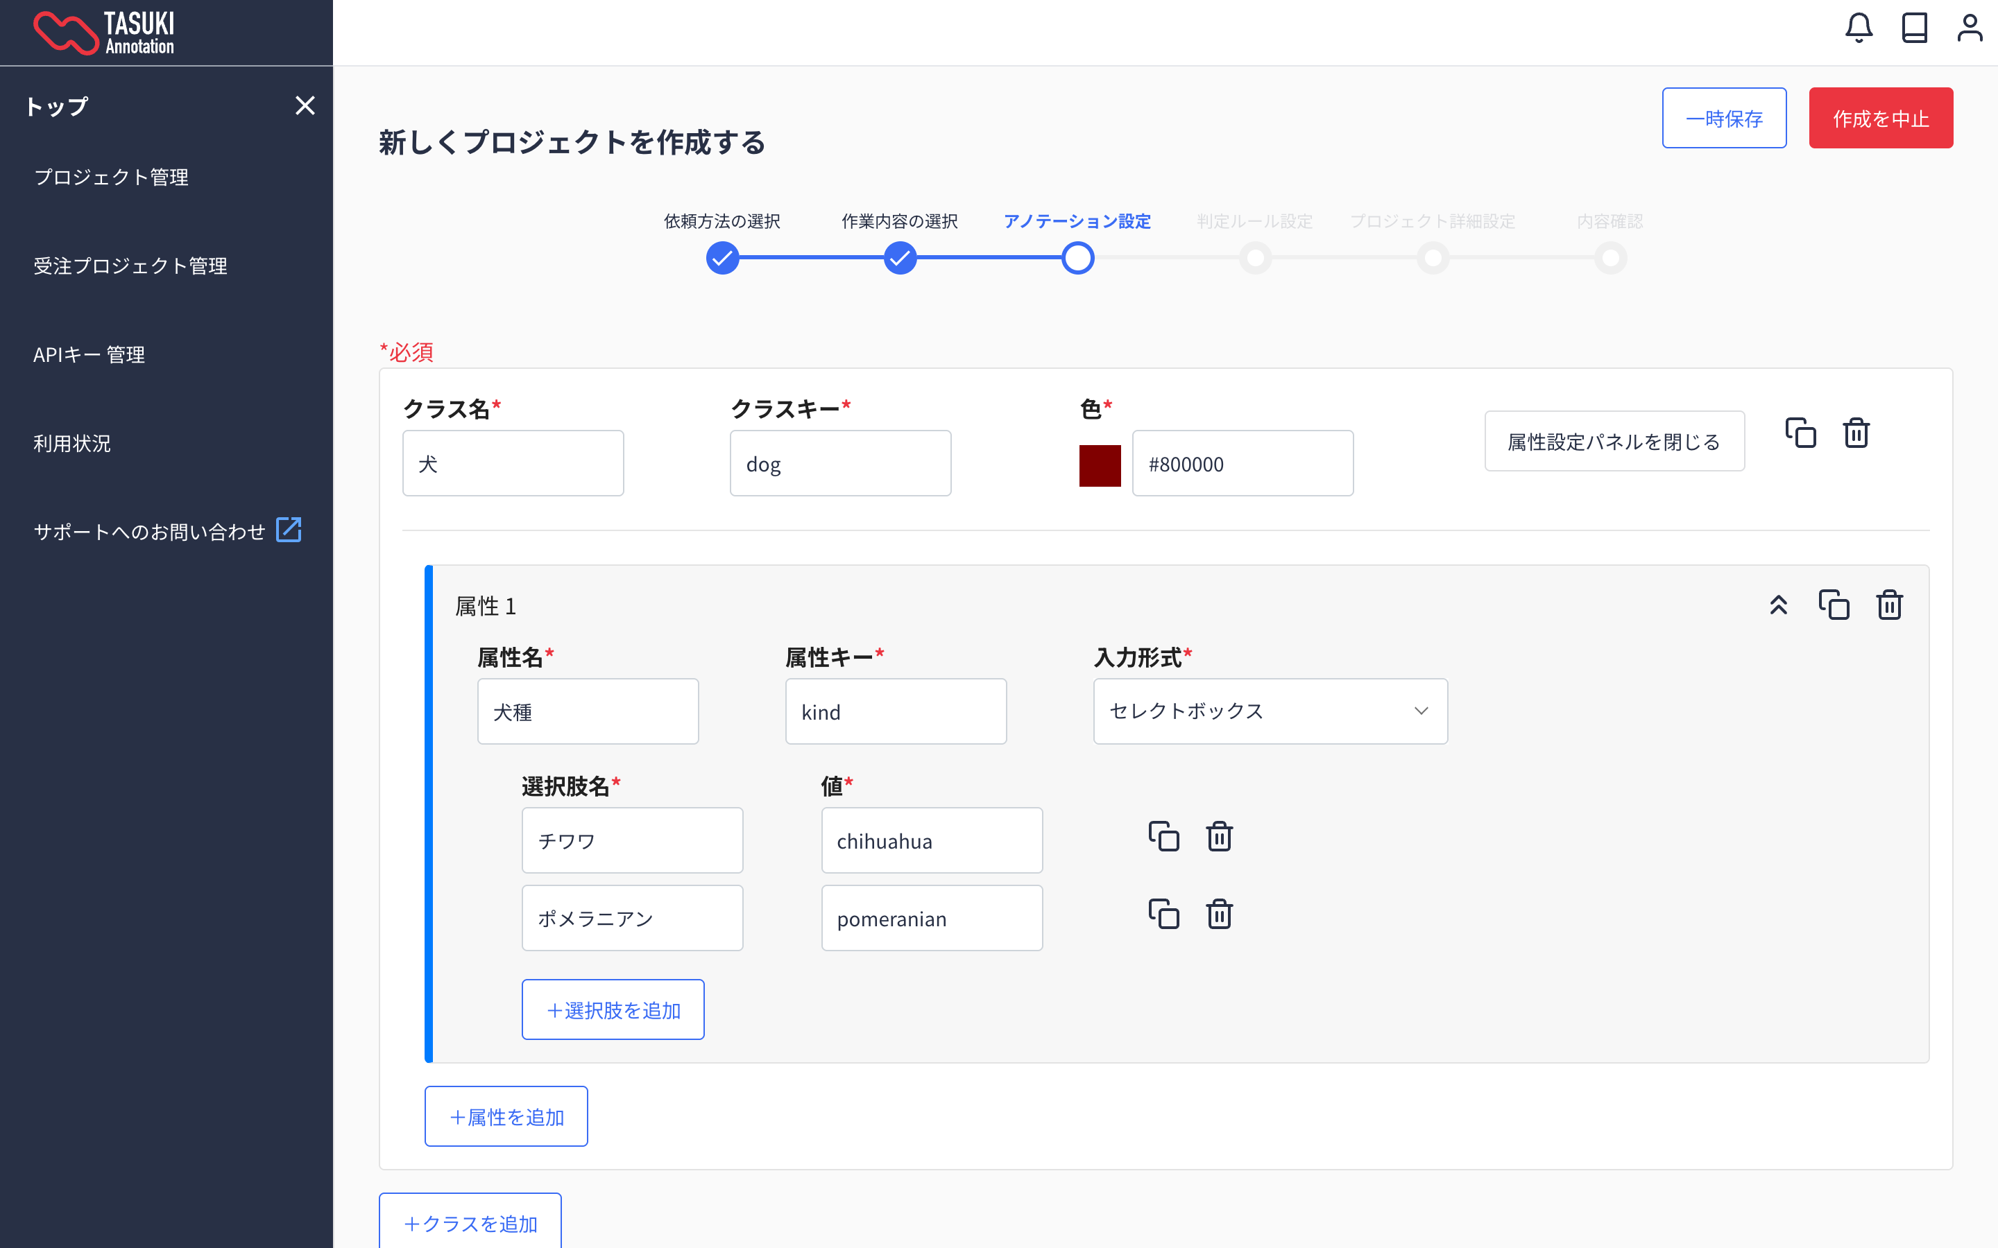The image size is (1998, 1248).
Task: Delete 属性 1 using trash icon
Action: tap(1889, 604)
